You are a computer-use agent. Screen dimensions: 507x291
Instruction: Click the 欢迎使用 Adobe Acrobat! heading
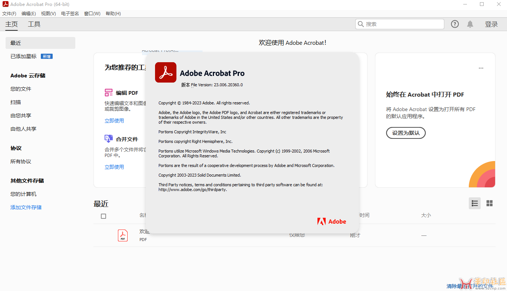pos(293,43)
